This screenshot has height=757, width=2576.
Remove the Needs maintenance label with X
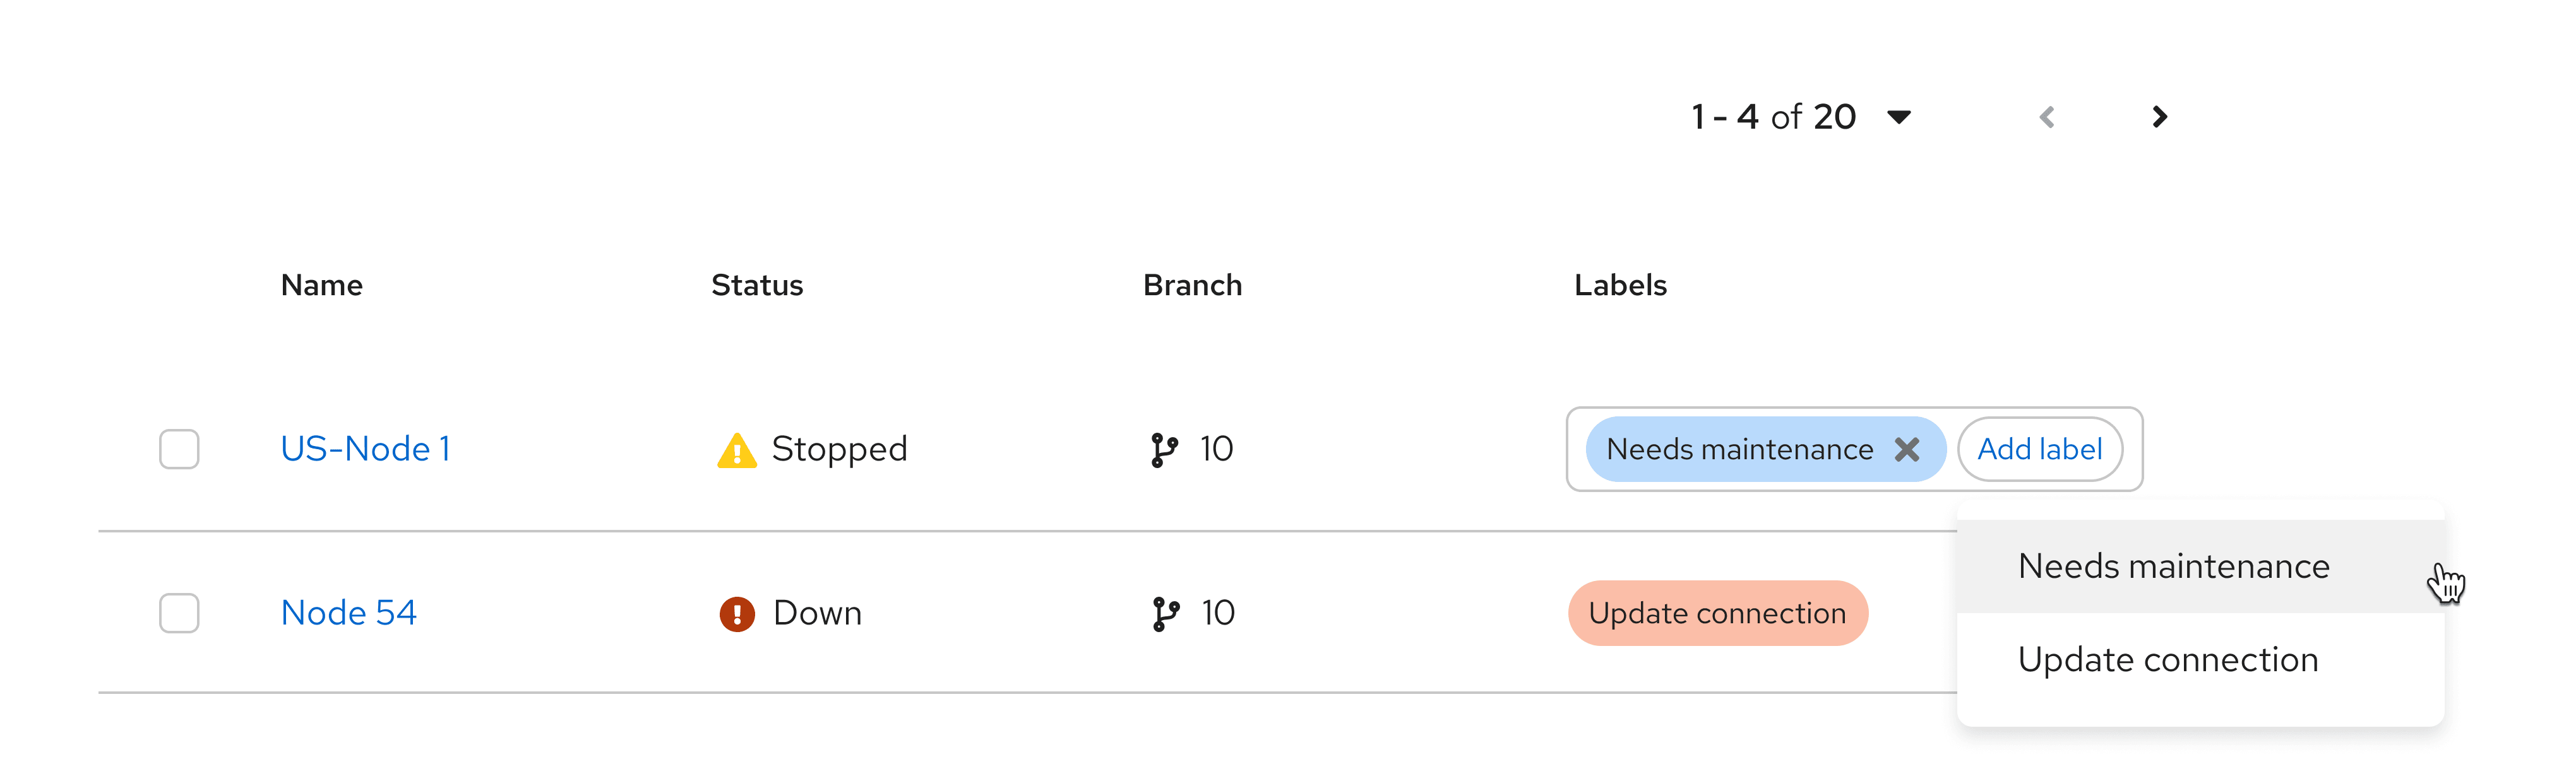click(1907, 449)
